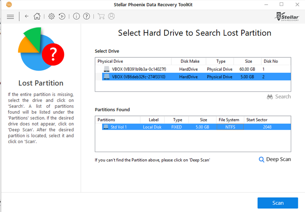Minimize the application window

pyautogui.click(x=266, y=4)
